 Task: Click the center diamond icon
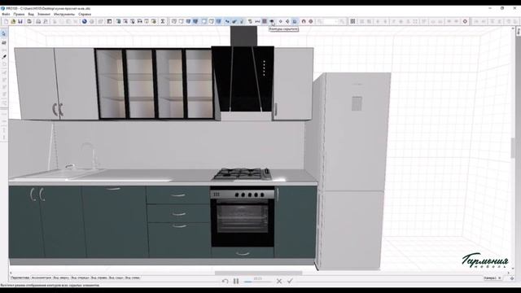280,21
